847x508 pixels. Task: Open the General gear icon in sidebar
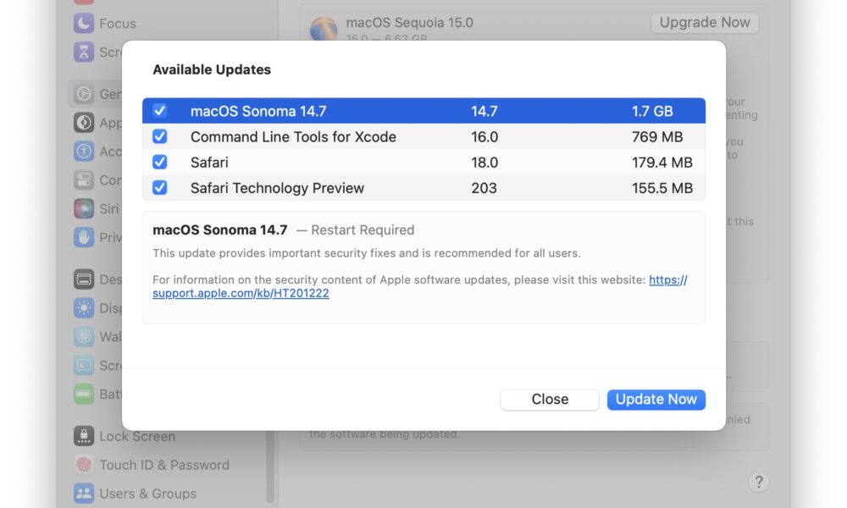[x=84, y=94]
